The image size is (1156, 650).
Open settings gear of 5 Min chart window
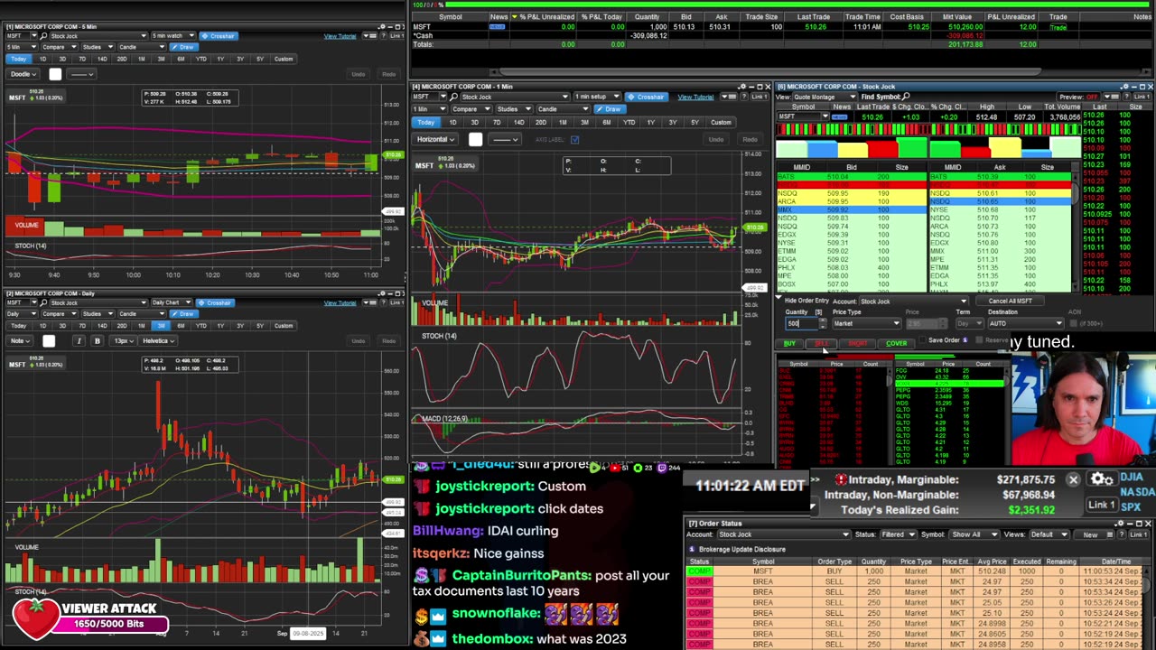tap(381, 26)
